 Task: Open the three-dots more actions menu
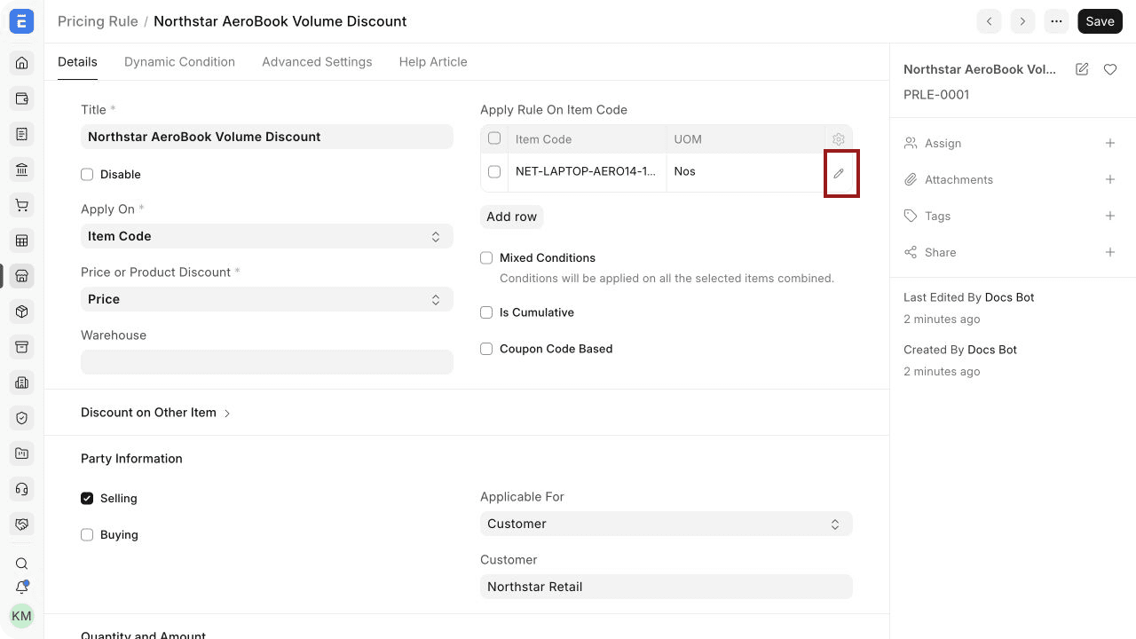click(1056, 21)
